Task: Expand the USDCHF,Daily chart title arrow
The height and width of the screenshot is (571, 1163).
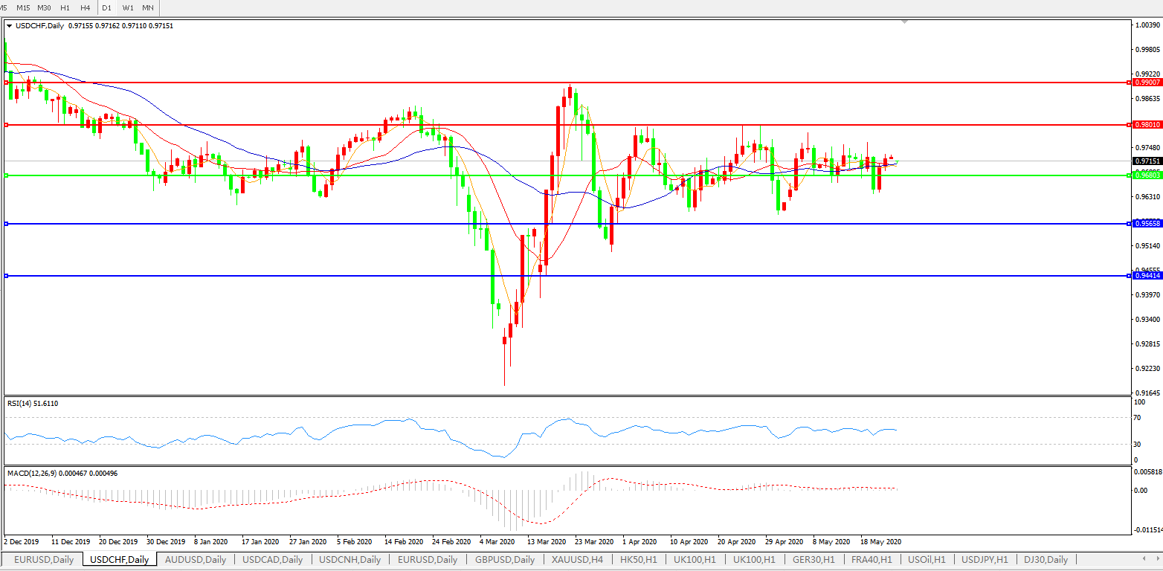Action: click(9, 25)
